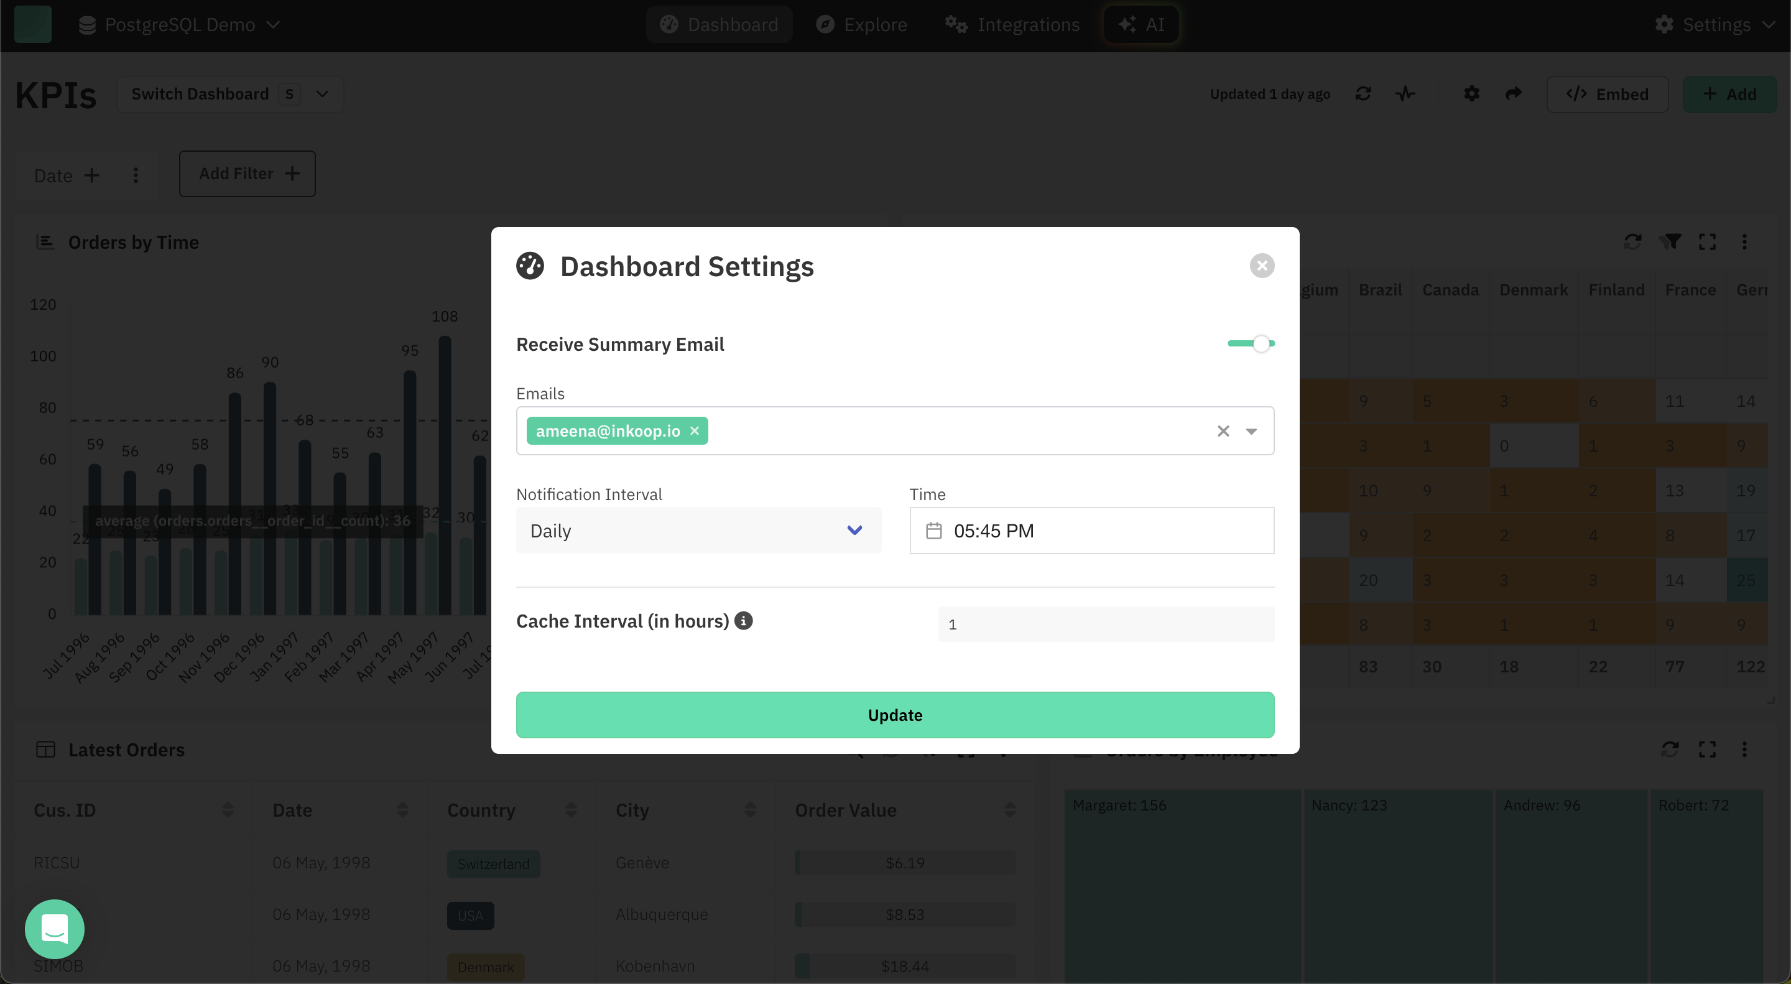1791x984 pixels.
Task: Toggle the Receive Summary Email switch
Action: point(1250,343)
